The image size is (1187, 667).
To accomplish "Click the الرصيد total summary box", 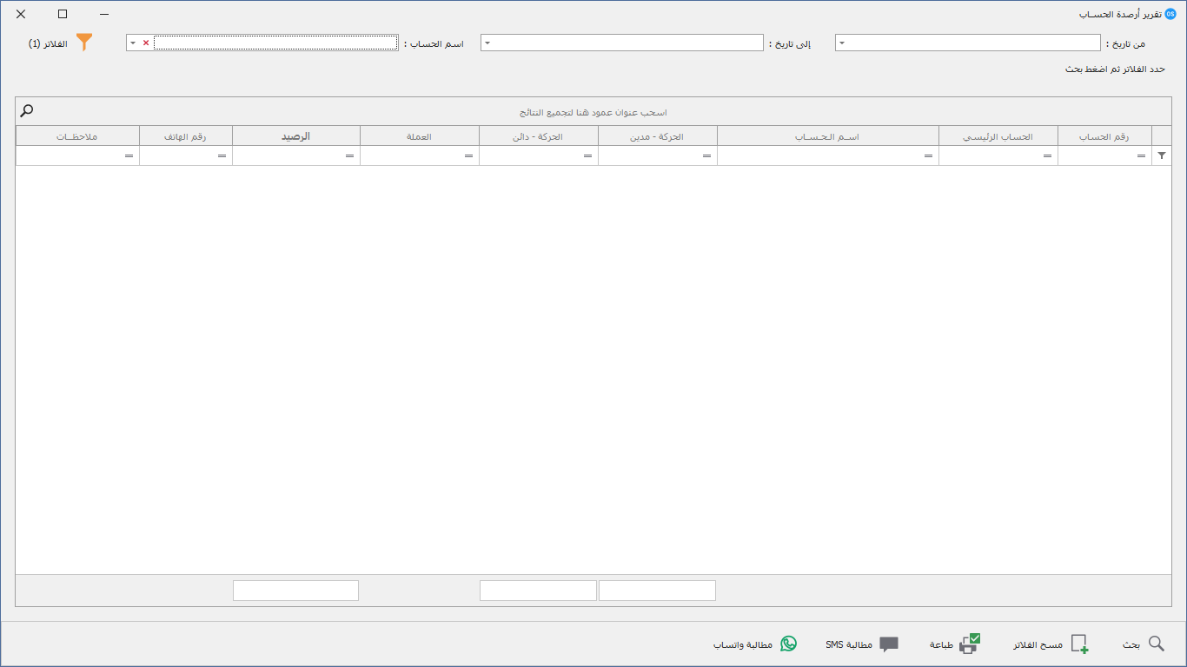I will click(296, 591).
